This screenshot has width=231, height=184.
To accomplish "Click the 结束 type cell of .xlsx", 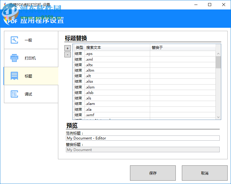I will [x=79, y=81].
